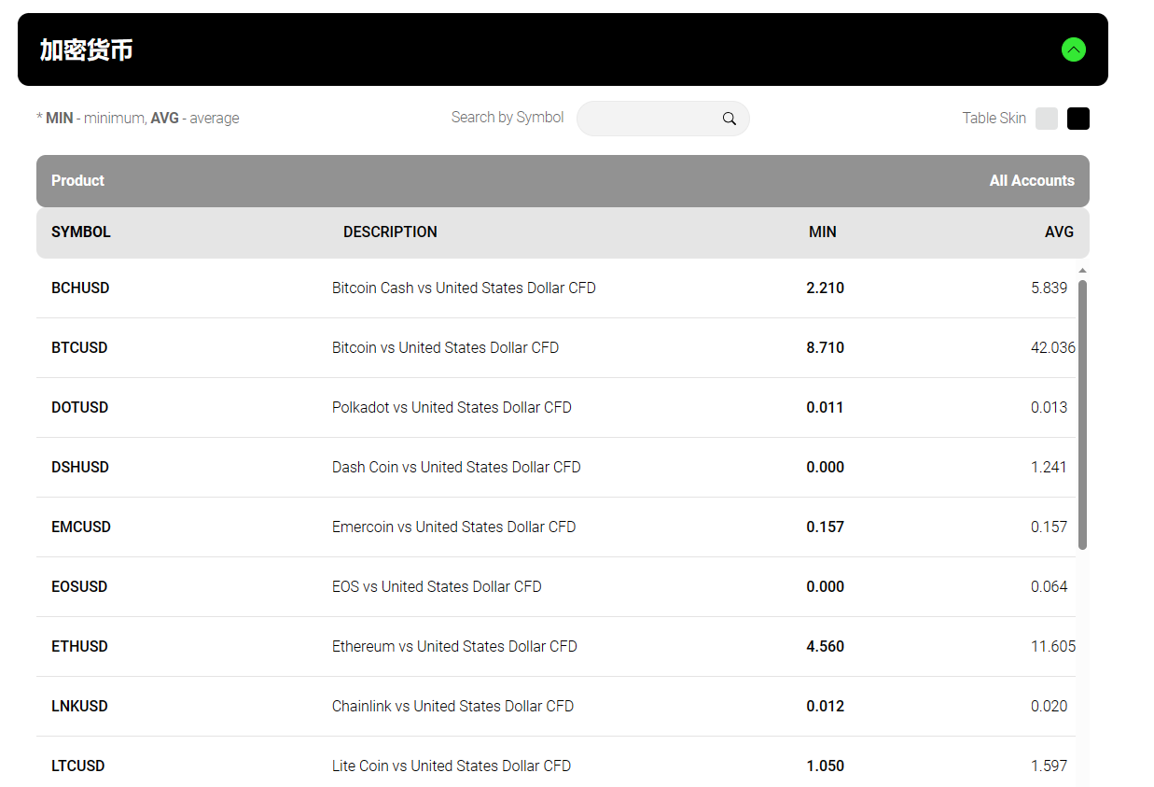Select the EOSUSD symbol
This screenshot has width=1154, height=787.
(79, 587)
